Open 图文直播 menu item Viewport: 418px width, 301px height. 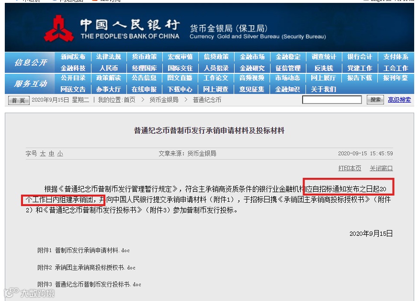[x=180, y=78]
